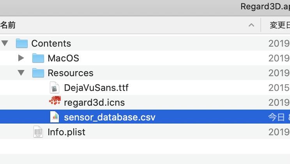
Task: Select the Contents folder name
Action: [x=51, y=43]
